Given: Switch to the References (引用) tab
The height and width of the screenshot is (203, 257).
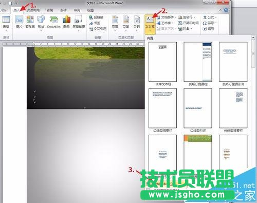Looking at the screenshot, I should [x=50, y=10].
